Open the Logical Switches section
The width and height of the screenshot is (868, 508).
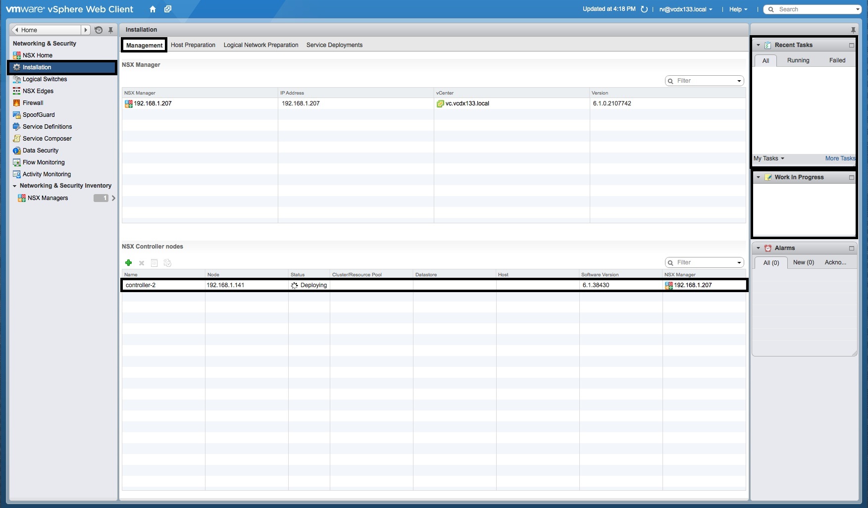[x=45, y=79]
